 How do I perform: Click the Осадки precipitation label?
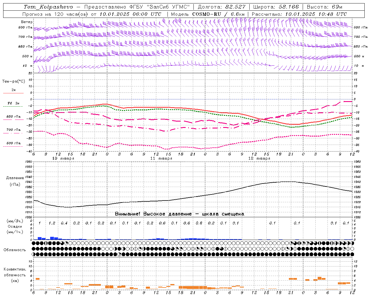(14, 226)
